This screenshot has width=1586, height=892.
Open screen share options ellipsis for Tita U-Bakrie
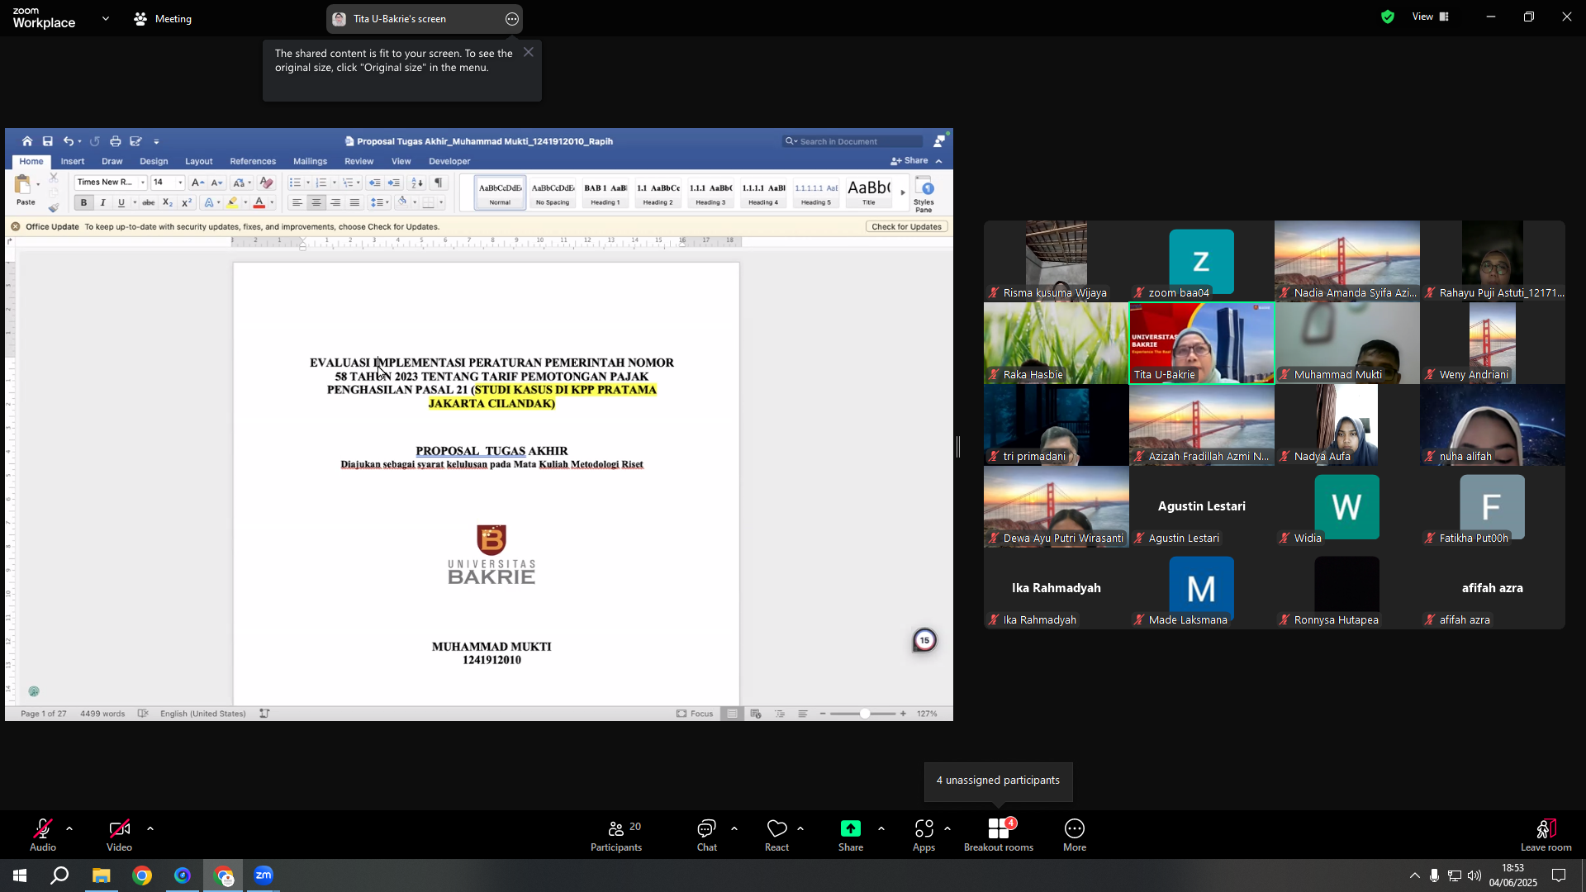pos(512,19)
